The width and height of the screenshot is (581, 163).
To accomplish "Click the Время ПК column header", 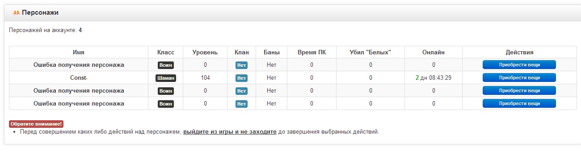I will click(x=312, y=52).
